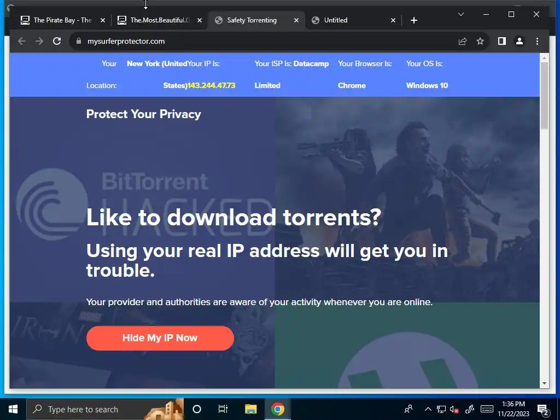Switch to the Untitled tab
This screenshot has height=420, width=560.
(354, 20)
